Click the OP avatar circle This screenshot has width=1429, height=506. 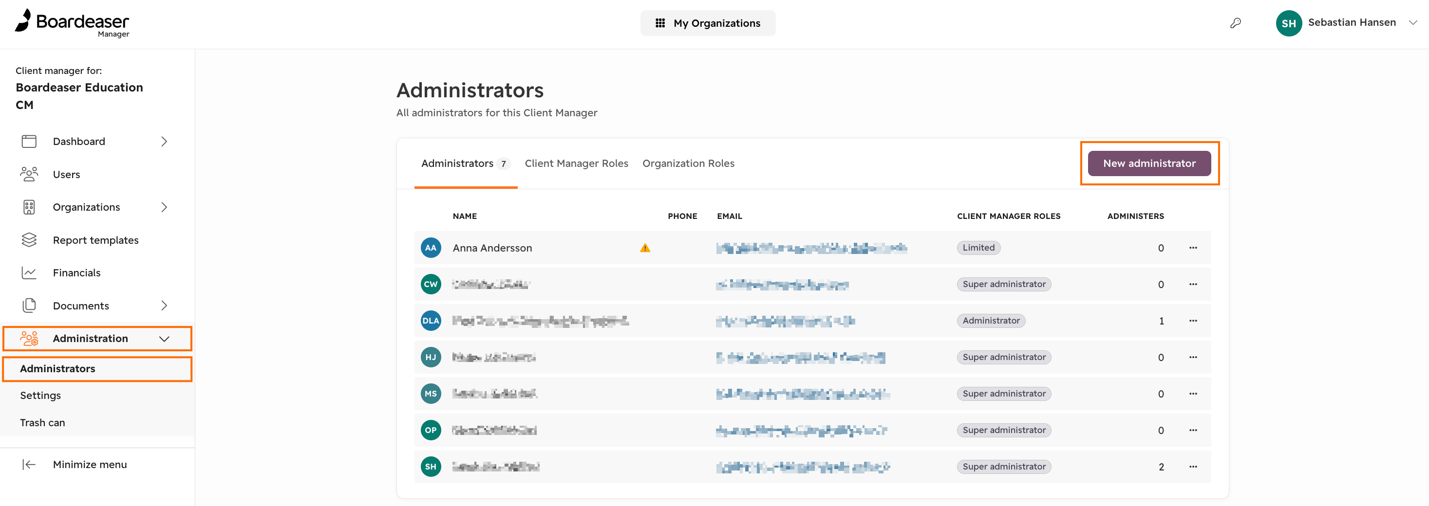(x=431, y=430)
